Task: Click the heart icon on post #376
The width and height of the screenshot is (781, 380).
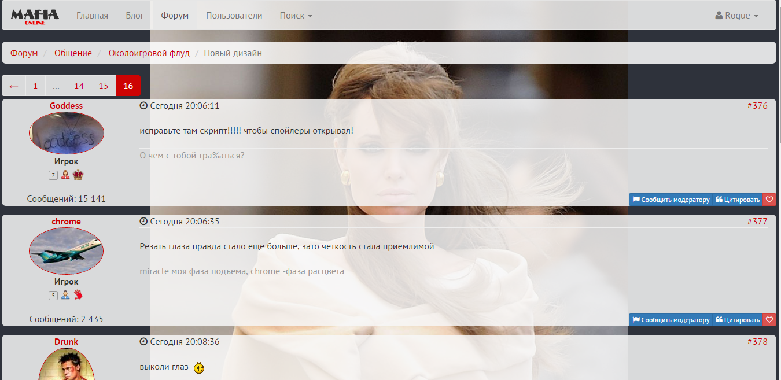Action: point(769,200)
